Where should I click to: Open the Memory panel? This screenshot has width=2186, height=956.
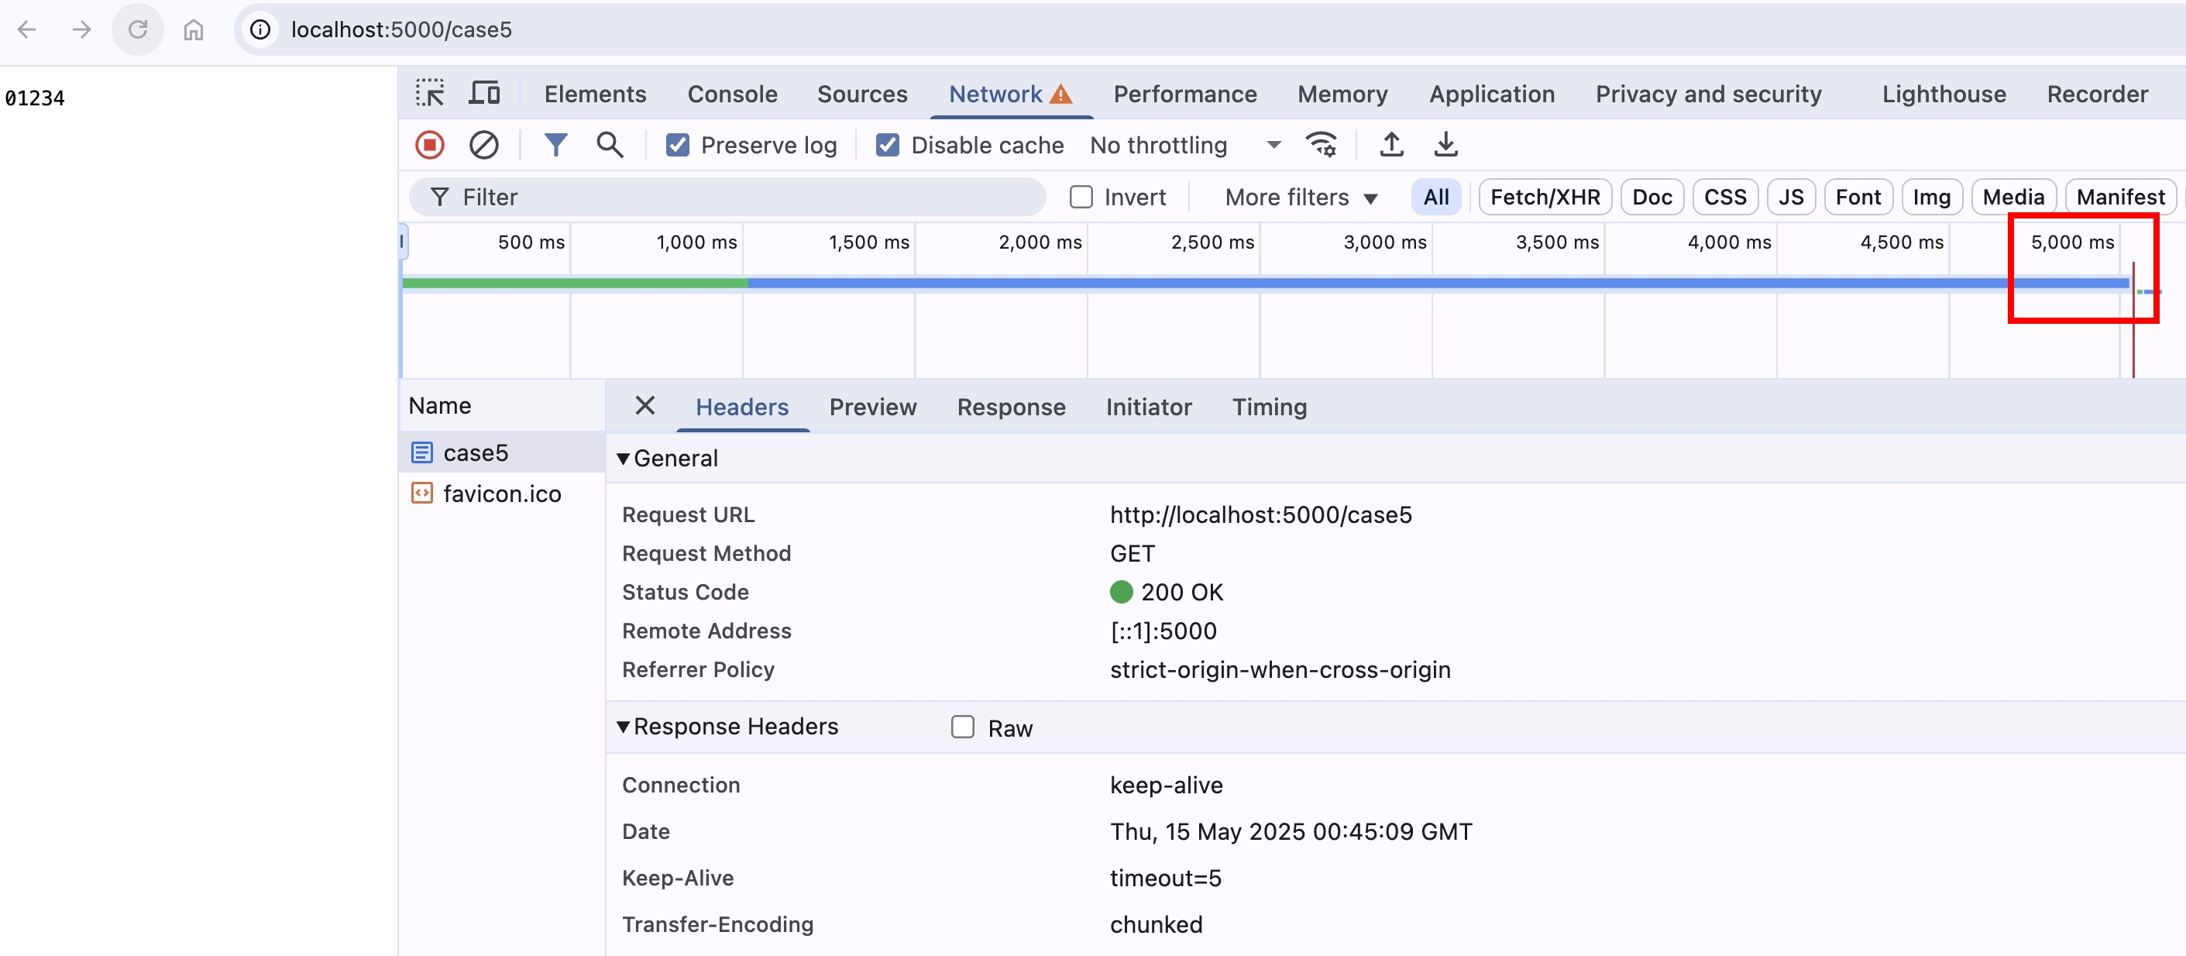point(1342,94)
